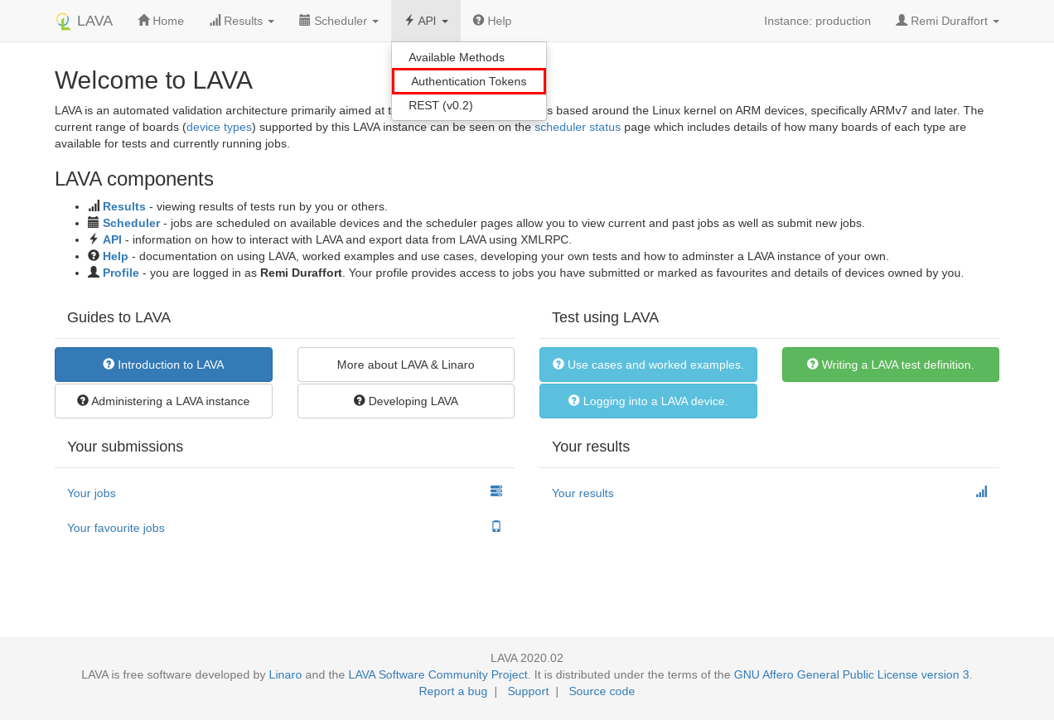
Task: Click the calendar icon next to Scheduler bullet
Action: click(x=94, y=223)
